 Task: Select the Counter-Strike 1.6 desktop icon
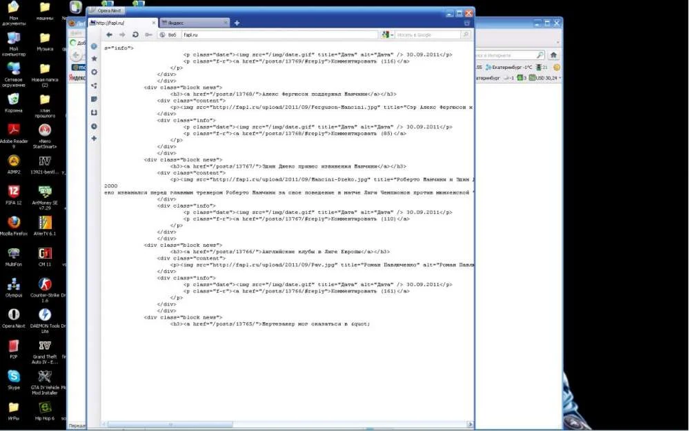tap(45, 290)
